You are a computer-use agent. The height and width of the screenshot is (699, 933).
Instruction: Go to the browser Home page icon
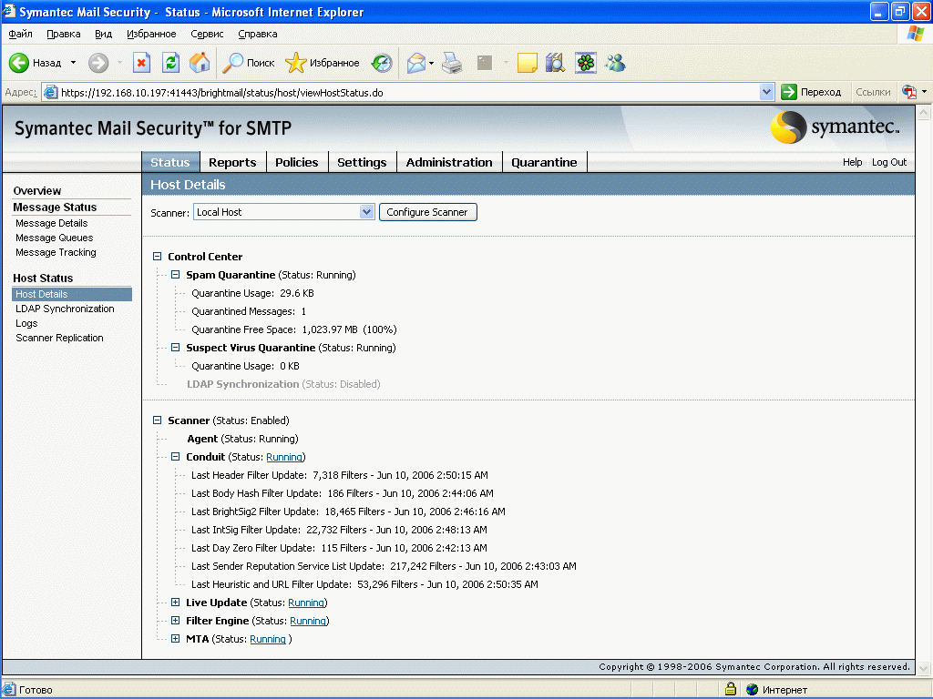[200, 63]
